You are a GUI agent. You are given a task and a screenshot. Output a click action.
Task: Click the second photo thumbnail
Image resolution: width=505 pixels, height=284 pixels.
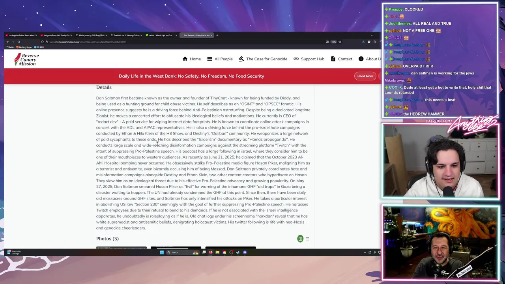pyautogui.click(x=176, y=248)
